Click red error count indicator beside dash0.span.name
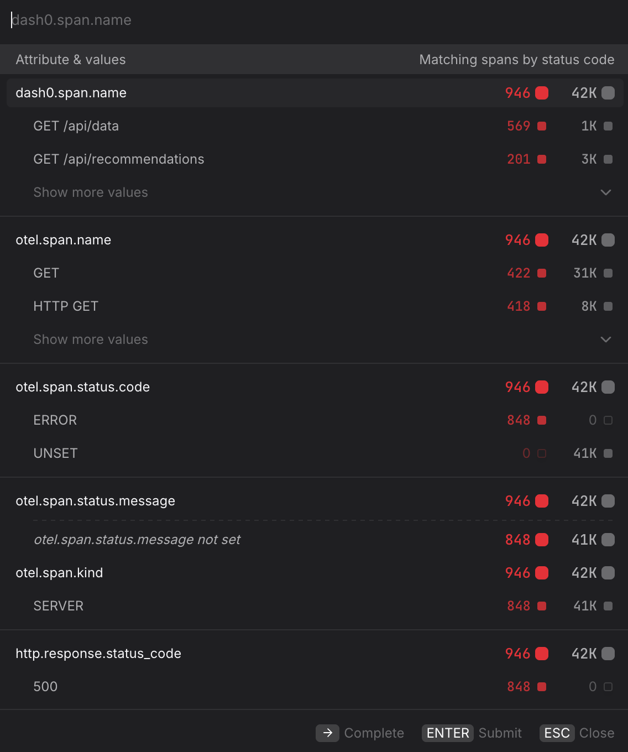This screenshot has width=628, height=752. 542,93
